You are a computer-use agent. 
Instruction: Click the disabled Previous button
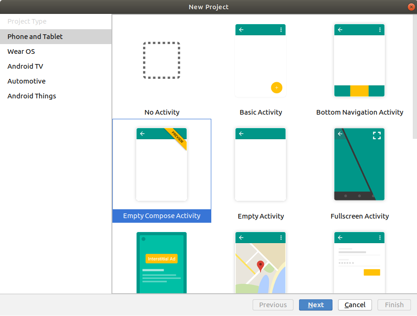click(273, 305)
